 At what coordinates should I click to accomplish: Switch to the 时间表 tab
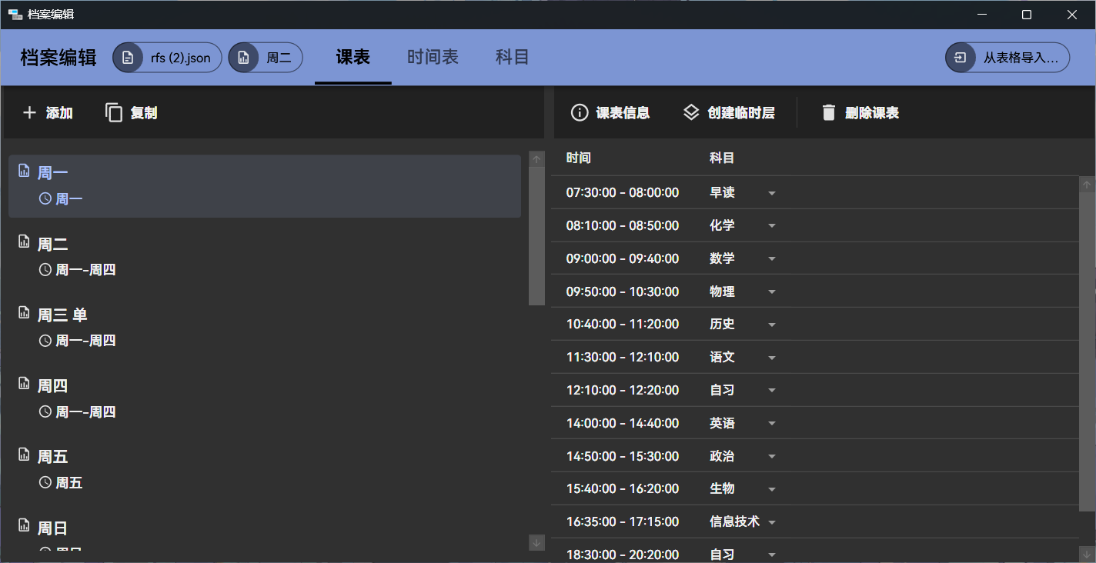coord(433,57)
